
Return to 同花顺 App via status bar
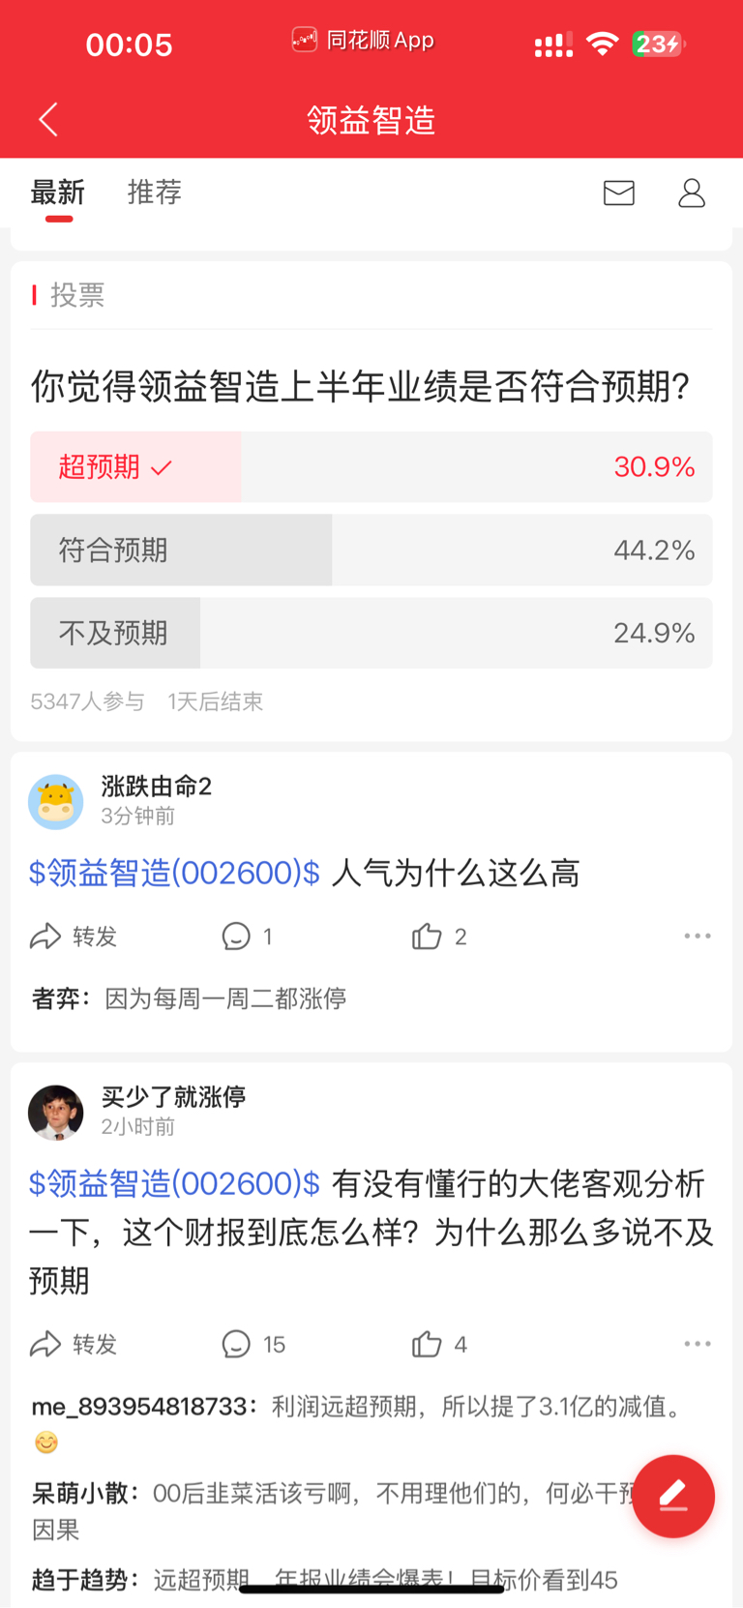[x=363, y=41]
